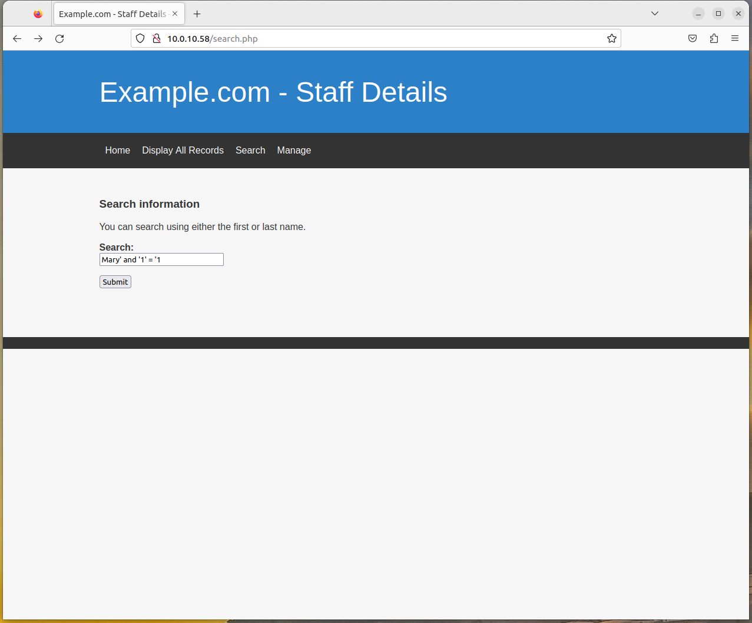
Task: Click into the Search text field
Action: (x=161, y=259)
